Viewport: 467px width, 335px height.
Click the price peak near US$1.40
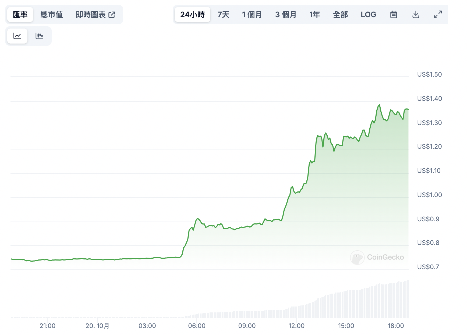[379, 105]
